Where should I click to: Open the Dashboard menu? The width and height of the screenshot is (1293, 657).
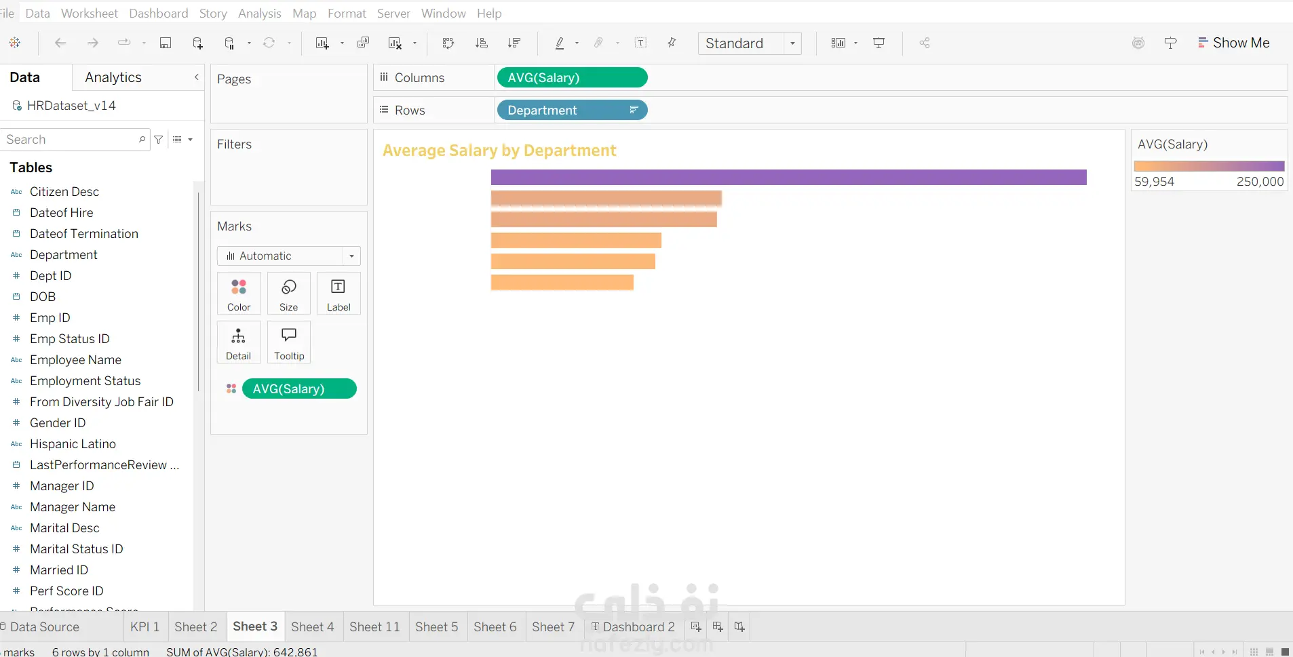pos(159,14)
